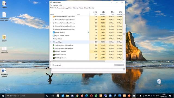The width and height of the screenshot is (174, 98).
Task: Click the horizontal scrollbar in process list
Action: click(x=78, y=61)
